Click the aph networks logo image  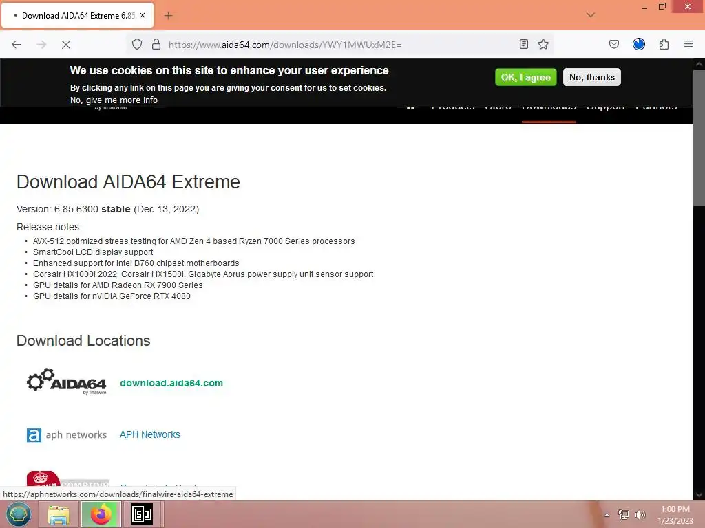tap(67, 434)
